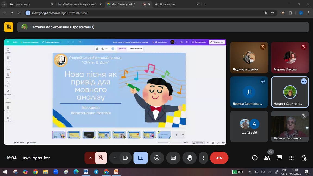Turn on closed captions

[x=173, y=158]
